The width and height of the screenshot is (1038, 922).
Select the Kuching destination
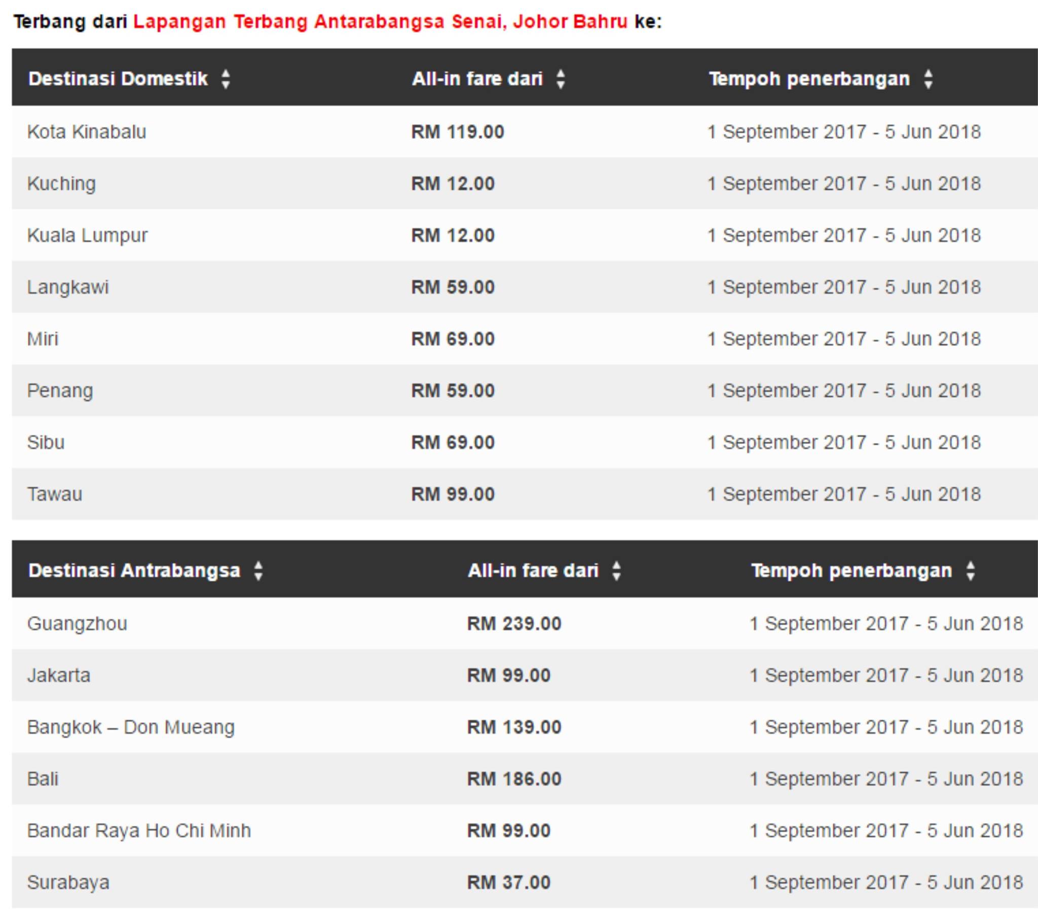click(61, 184)
